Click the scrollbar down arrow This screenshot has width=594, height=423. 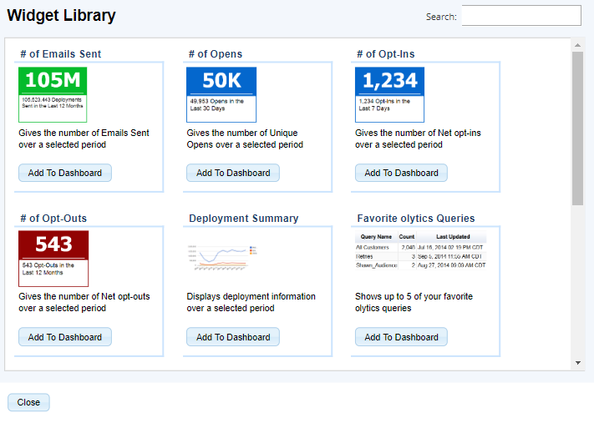(577, 364)
